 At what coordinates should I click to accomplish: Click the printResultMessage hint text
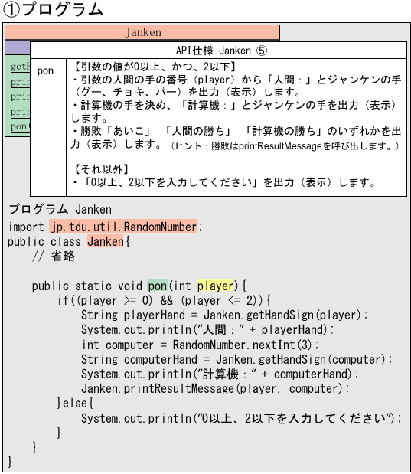(285, 146)
